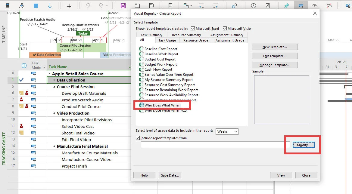Viewport: 352px width, 194px height.
Task: Open a file with the folder icon
Action: coord(137,6)
